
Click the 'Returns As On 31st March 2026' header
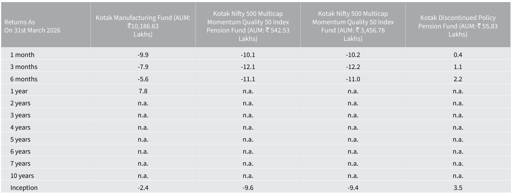[x=32, y=26]
